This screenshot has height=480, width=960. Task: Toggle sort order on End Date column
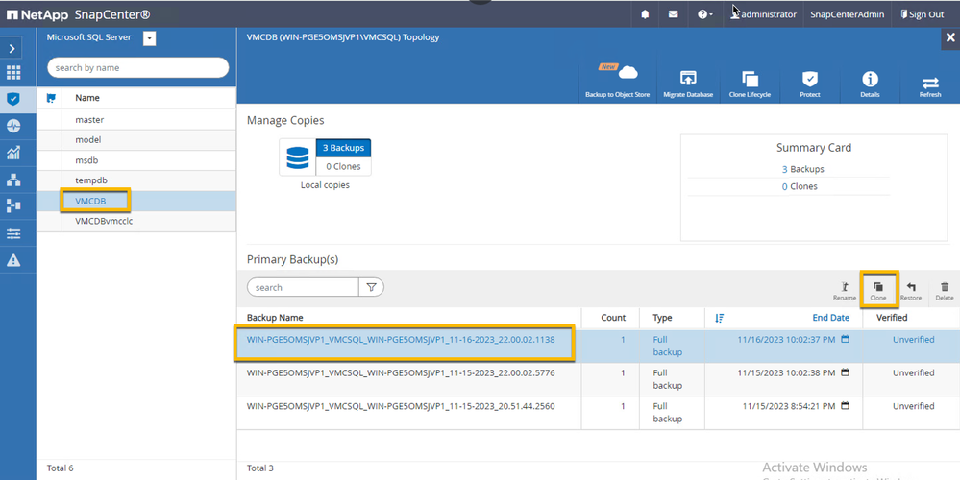720,318
